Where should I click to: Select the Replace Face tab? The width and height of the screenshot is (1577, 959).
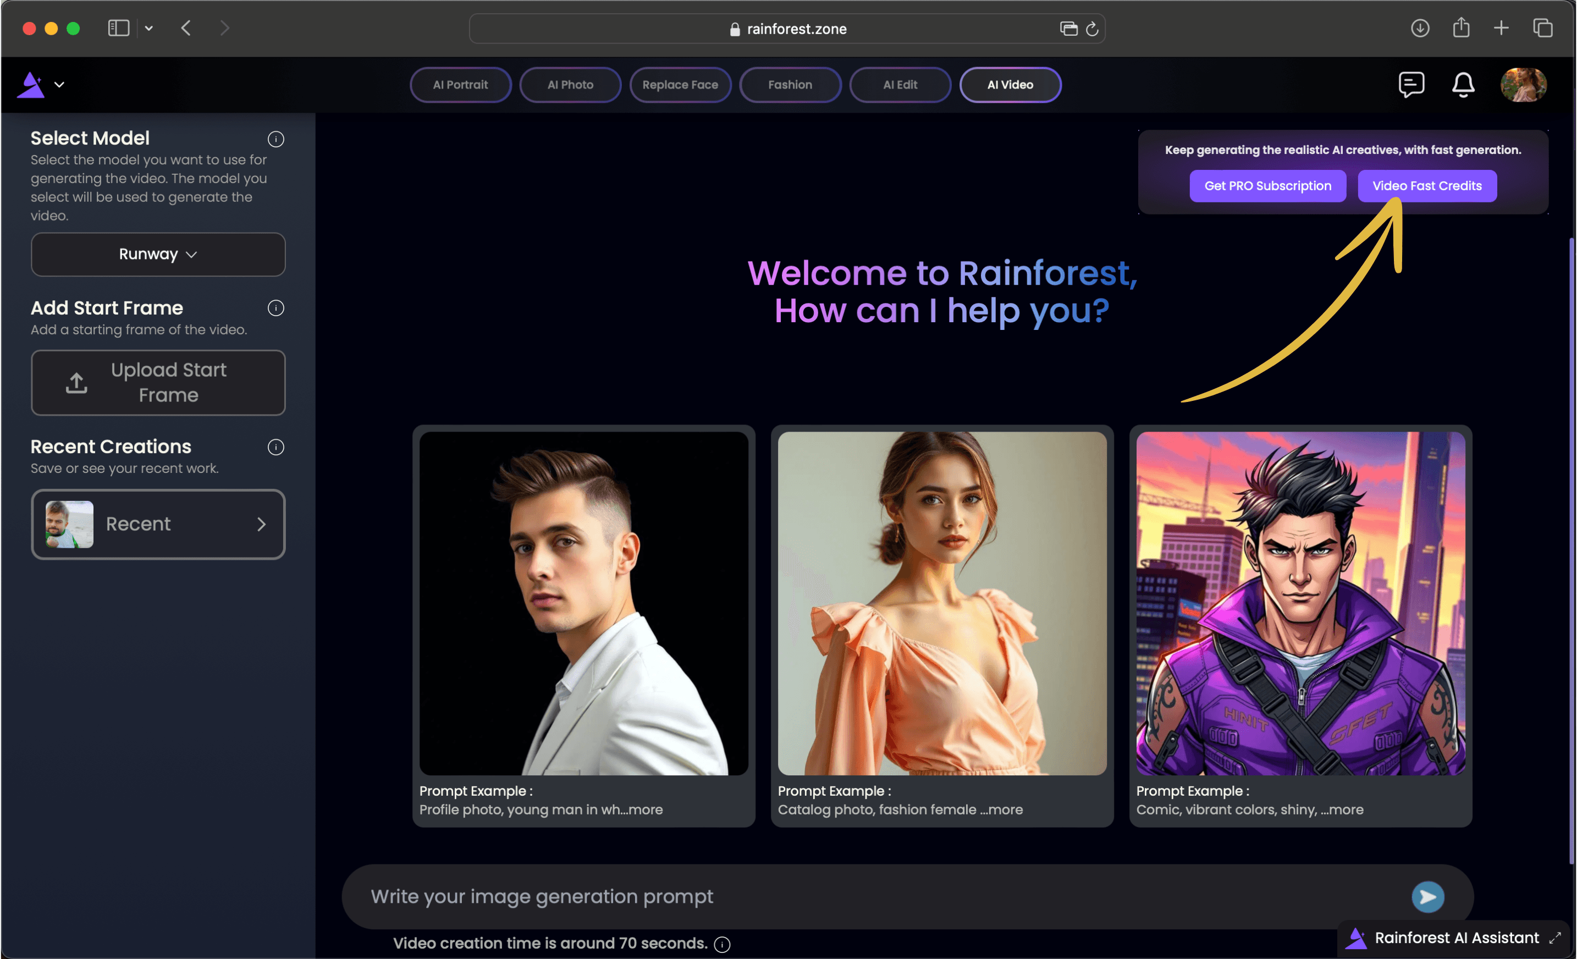[x=680, y=85]
